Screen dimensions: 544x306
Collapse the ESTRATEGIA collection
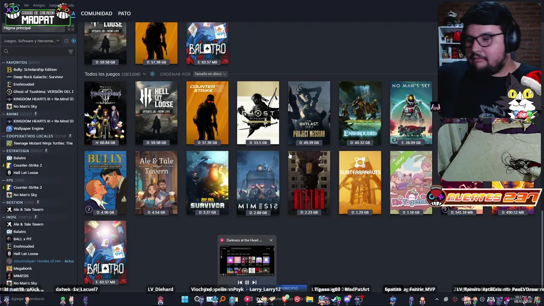(3, 151)
